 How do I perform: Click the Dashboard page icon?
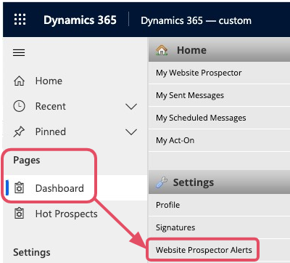[20, 188]
